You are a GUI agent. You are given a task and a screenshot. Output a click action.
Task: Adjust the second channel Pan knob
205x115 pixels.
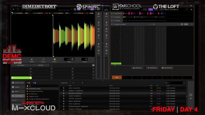pos(106,50)
